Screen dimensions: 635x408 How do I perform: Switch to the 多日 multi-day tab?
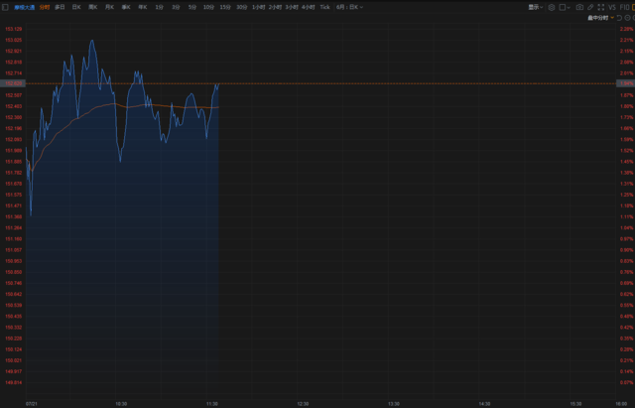click(60, 7)
